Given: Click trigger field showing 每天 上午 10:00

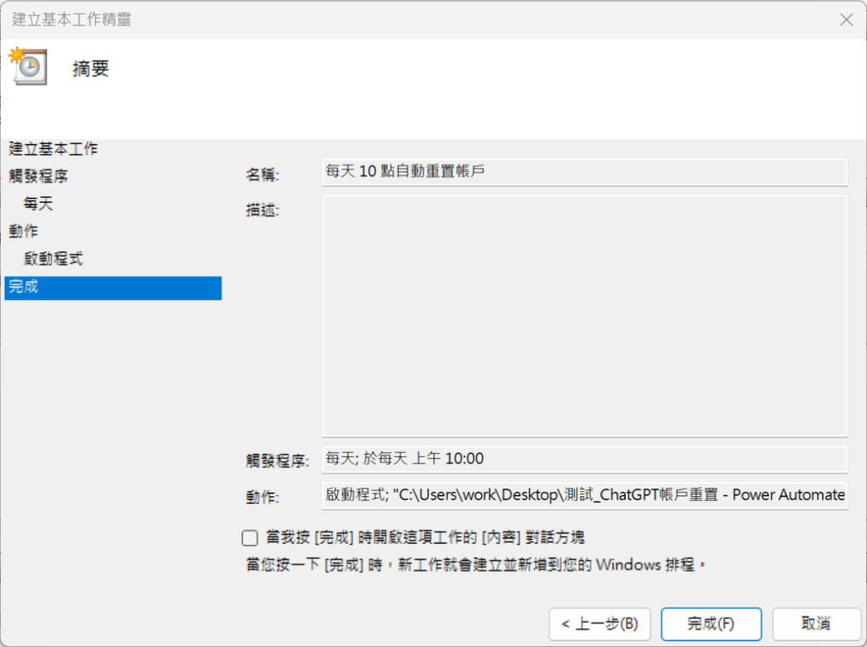Looking at the screenshot, I should click(584, 459).
